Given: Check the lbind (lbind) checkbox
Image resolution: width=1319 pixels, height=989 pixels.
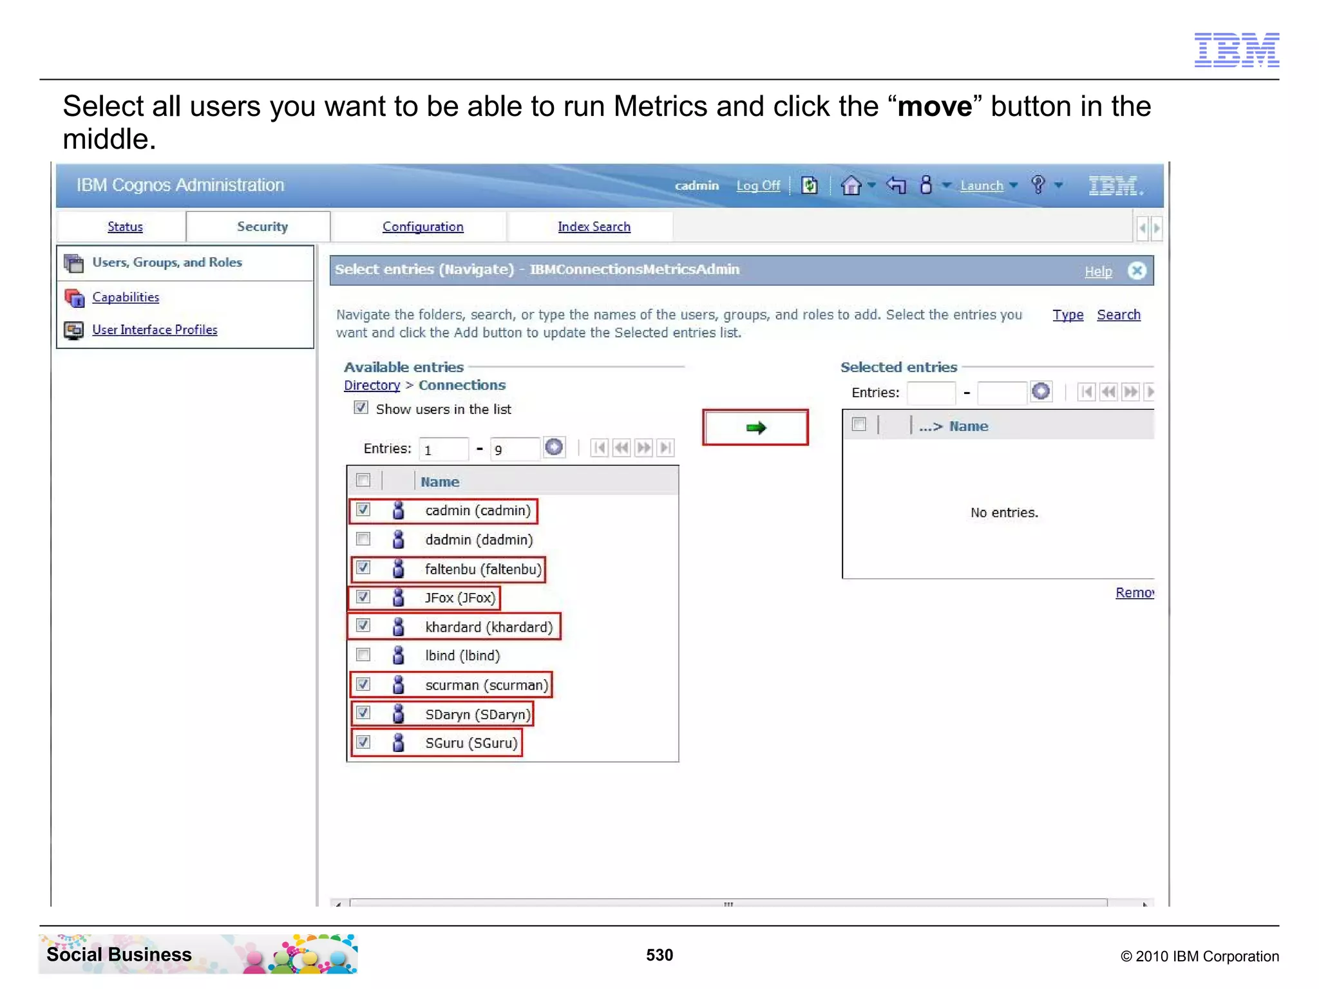Looking at the screenshot, I should [x=363, y=654].
